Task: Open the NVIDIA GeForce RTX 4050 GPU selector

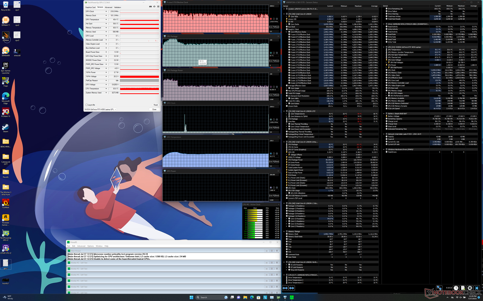Action: (100, 109)
